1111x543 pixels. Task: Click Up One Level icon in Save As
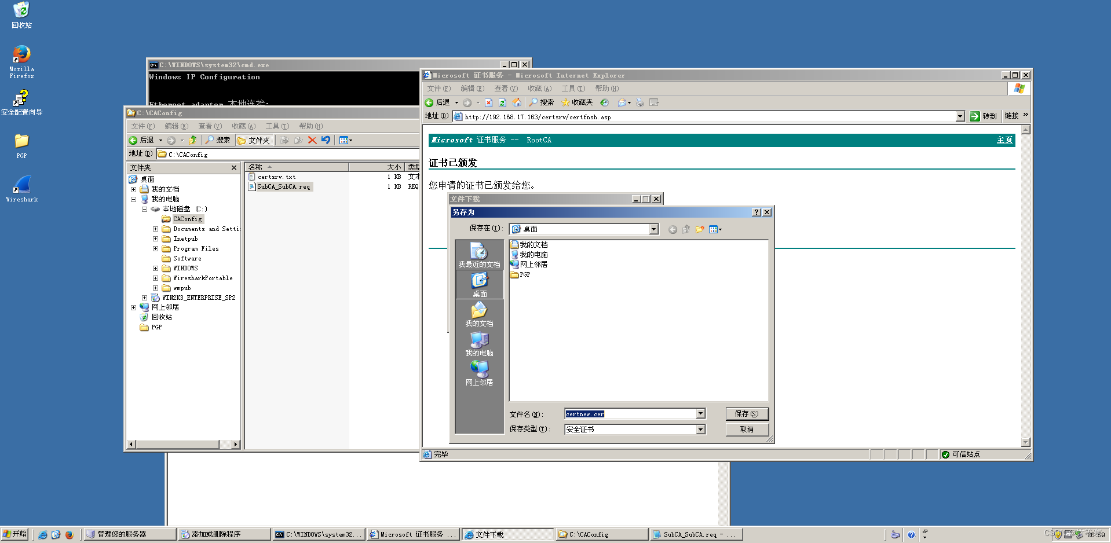tap(686, 229)
